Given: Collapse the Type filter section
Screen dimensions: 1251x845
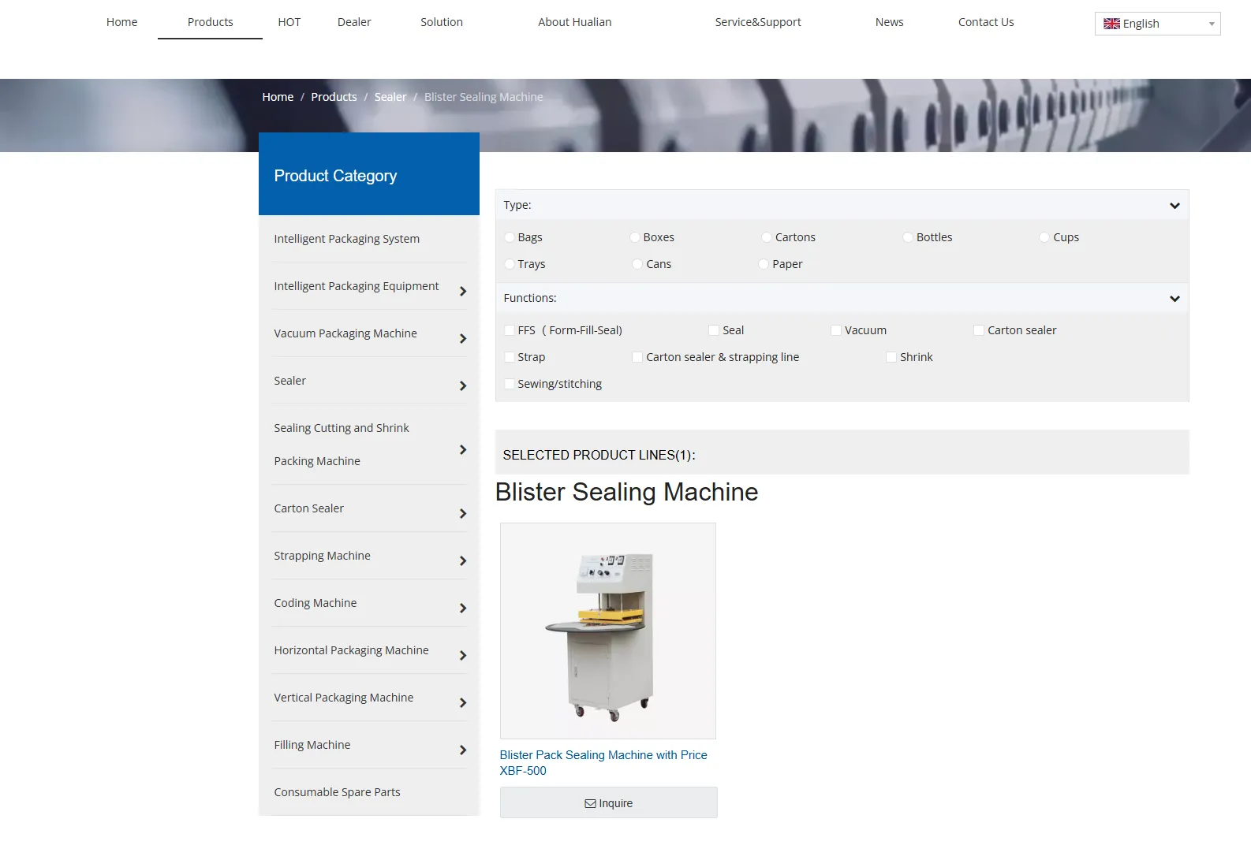Looking at the screenshot, I should (1174, 206).
